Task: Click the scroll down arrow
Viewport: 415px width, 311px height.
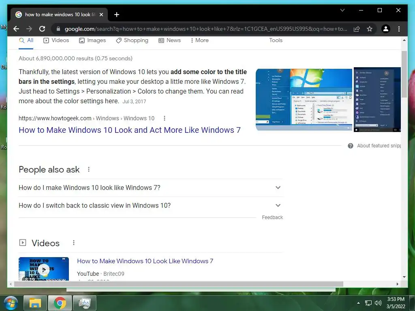Action: (x=404, y=277)
